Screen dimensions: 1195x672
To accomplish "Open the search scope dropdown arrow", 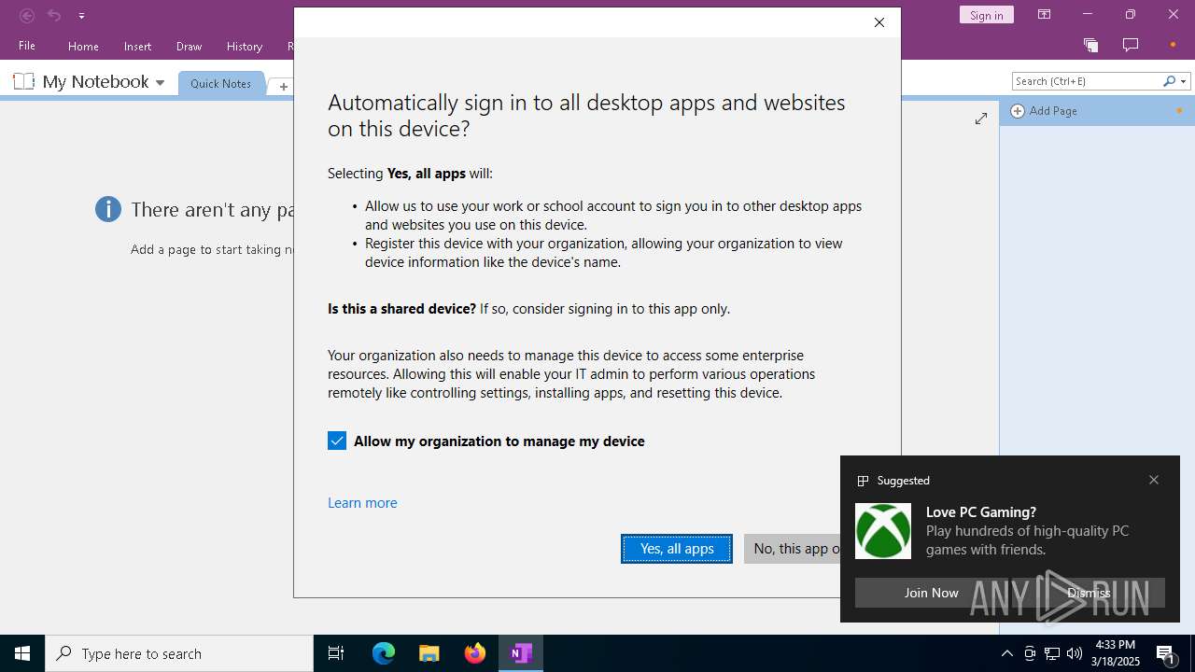I will point(1184,81).
